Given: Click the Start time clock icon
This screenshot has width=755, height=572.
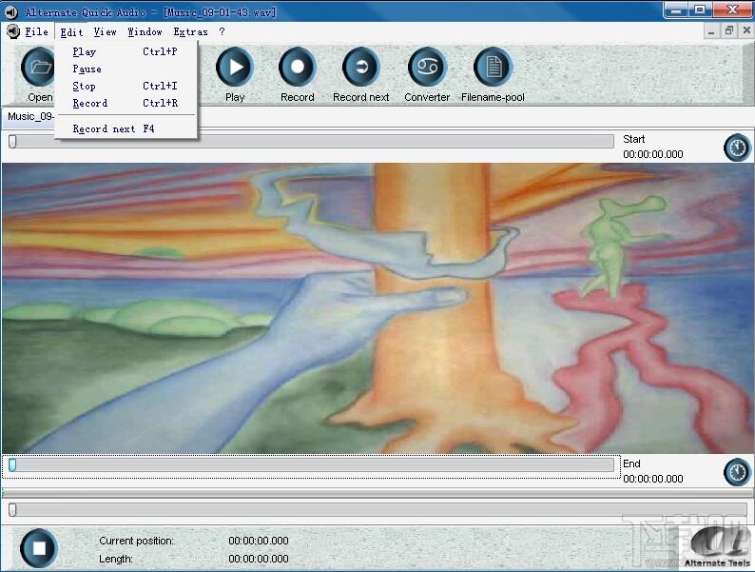Looking at the screenshot, I should (737, 148).
